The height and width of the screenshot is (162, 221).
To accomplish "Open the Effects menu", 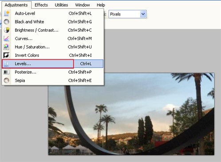I will click(x=41, y=5).
